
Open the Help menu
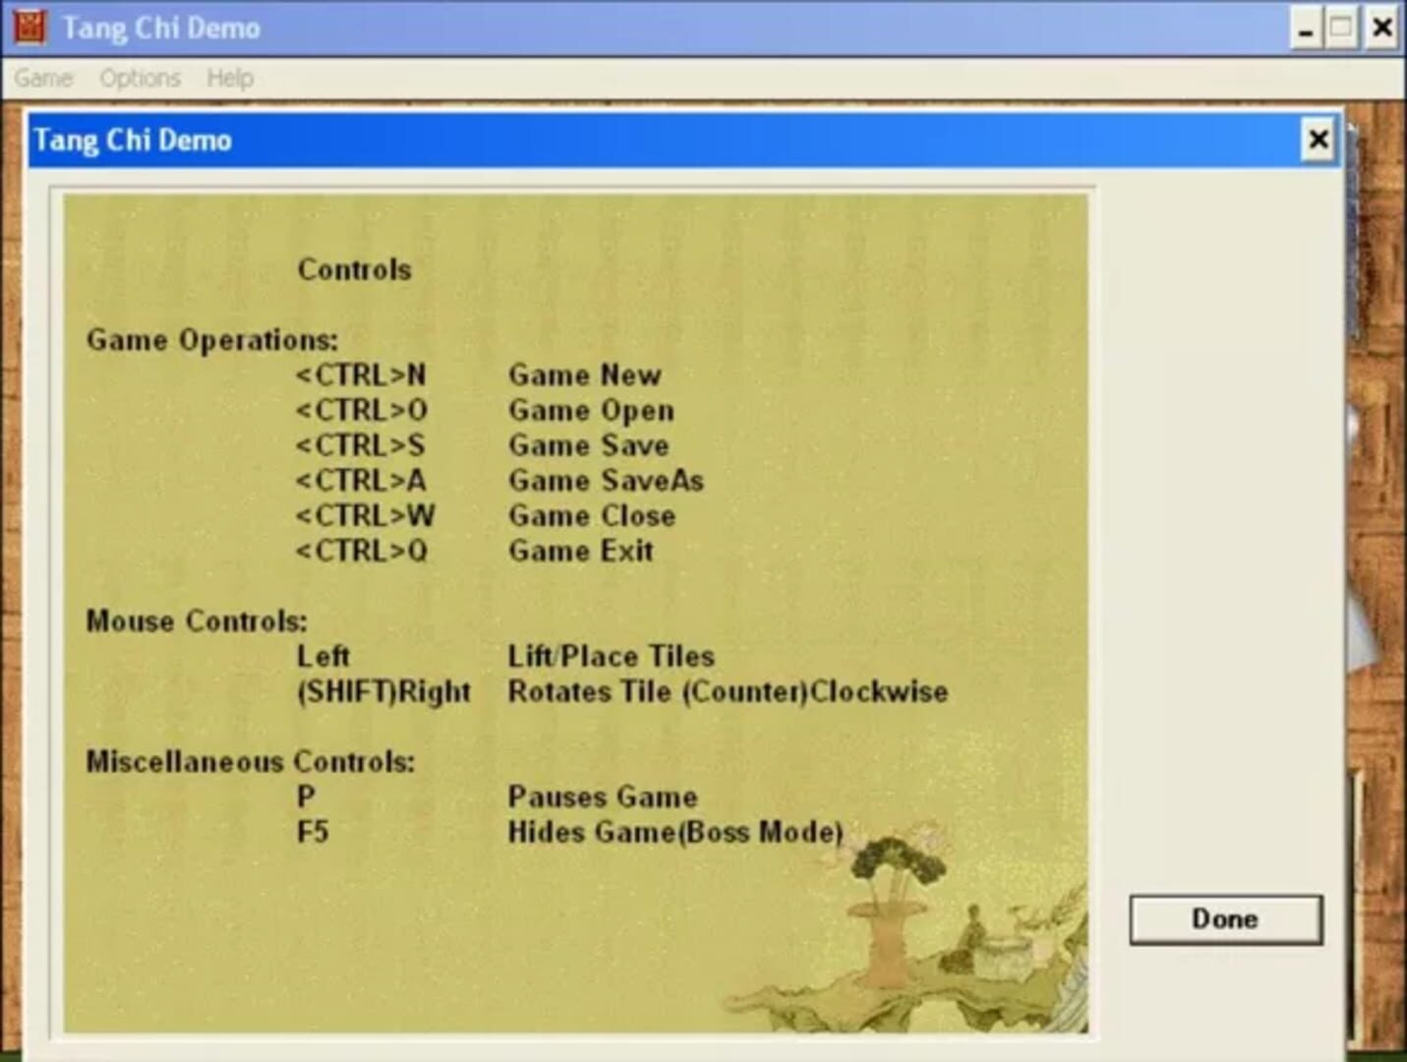tap(229, 78)
